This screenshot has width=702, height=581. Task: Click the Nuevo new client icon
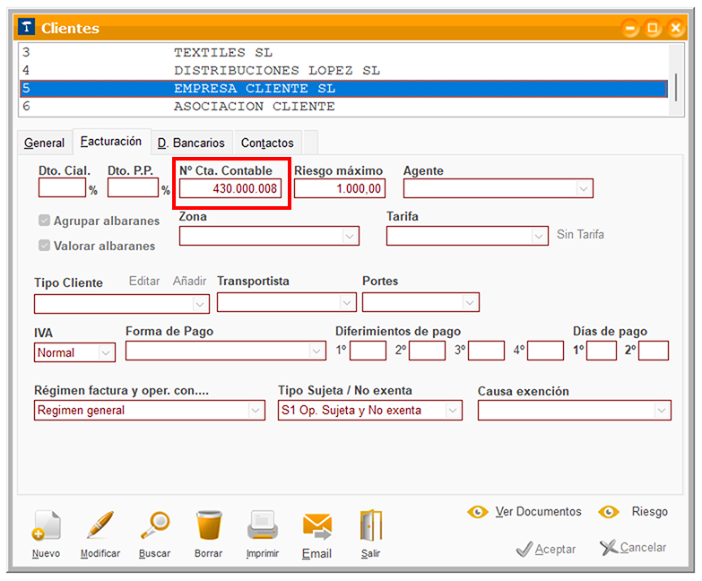pos(46,525)
